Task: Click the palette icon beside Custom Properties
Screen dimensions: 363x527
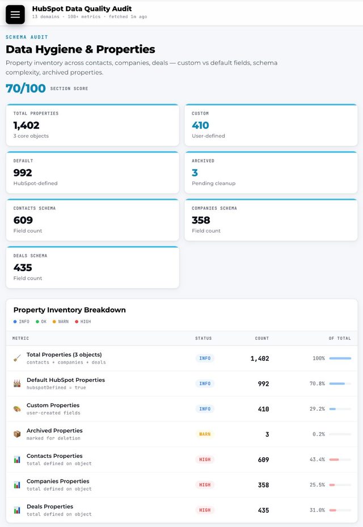Action: tap(17, 408)
